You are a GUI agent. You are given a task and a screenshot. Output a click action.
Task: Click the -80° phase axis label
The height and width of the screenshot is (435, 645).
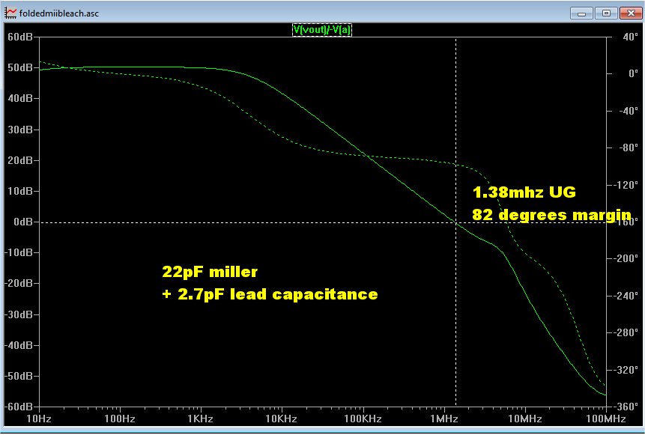click(628, 147)
